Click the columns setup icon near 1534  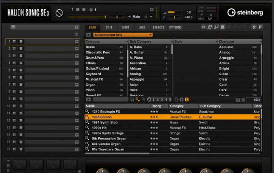point(243,100)
